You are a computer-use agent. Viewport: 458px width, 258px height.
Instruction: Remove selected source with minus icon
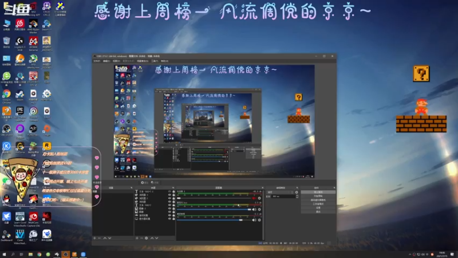tap(141, 238)
